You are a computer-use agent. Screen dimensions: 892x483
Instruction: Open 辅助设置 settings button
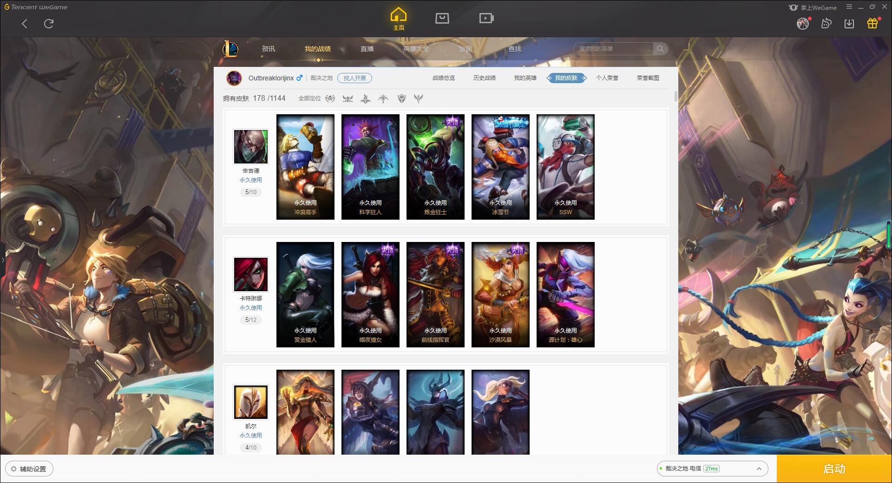tap(29, 469)
